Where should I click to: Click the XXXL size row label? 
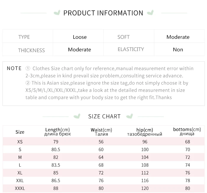point(20,188)
